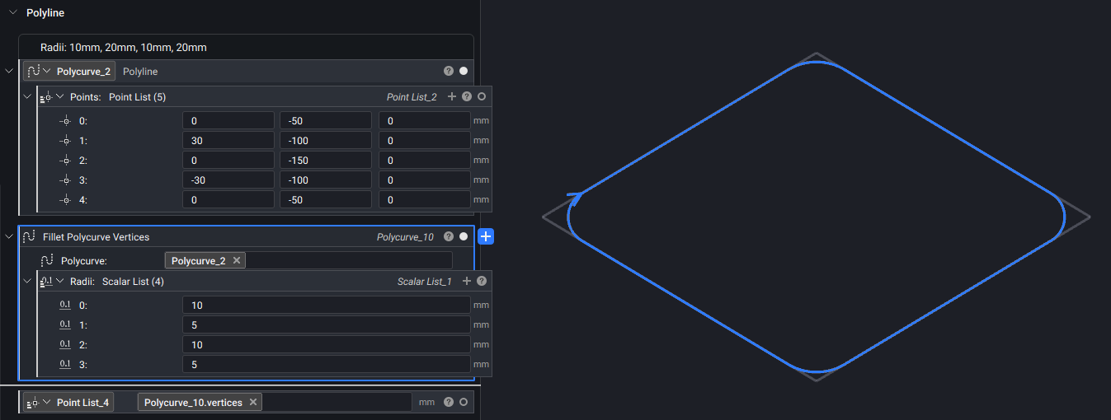The height and width of the screenshot is (420, 1111).
Task: Click the Point List_4 block icon
Action: (x=33, y=403)
